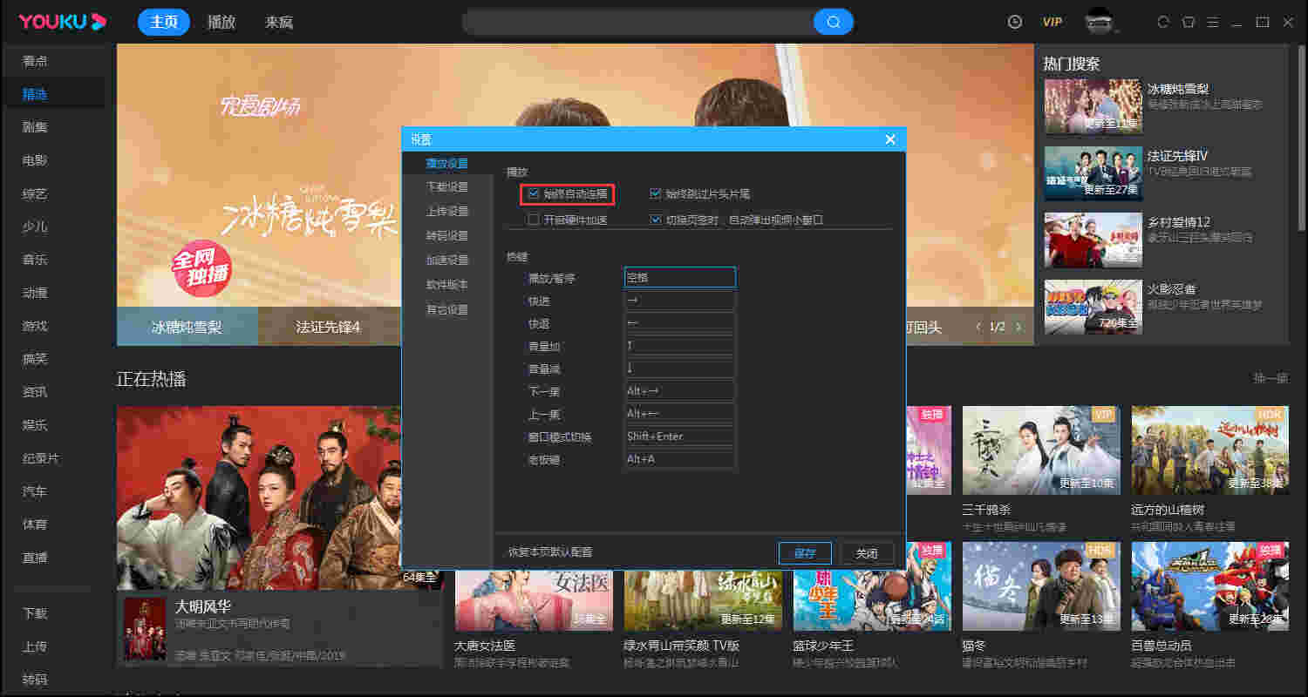Click the search magnifier icon
Image resolution: width=1308 pixels, height=697 pixels.
click(833, 21)
